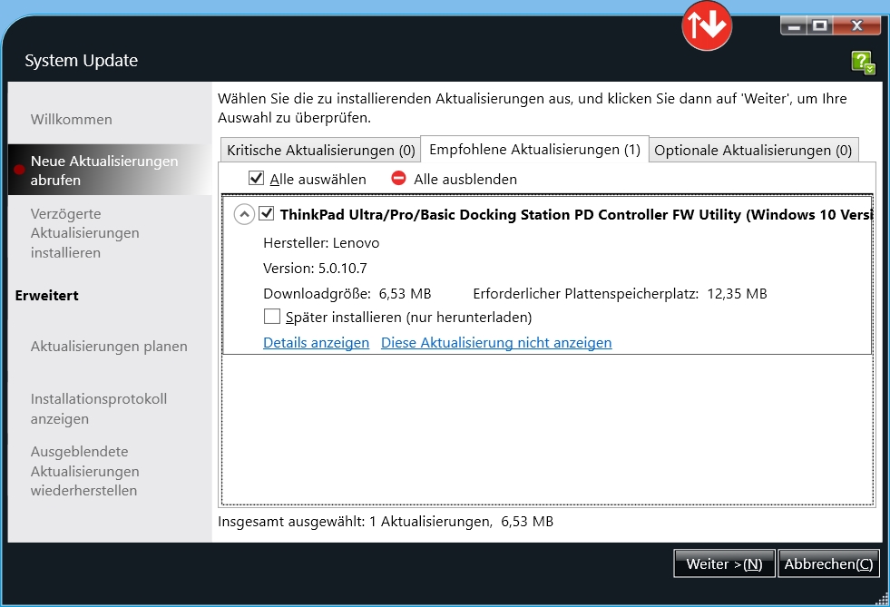Hide all updates via Alle ausblenden
The image size is (890, 607).
click(x=465, y=180)
